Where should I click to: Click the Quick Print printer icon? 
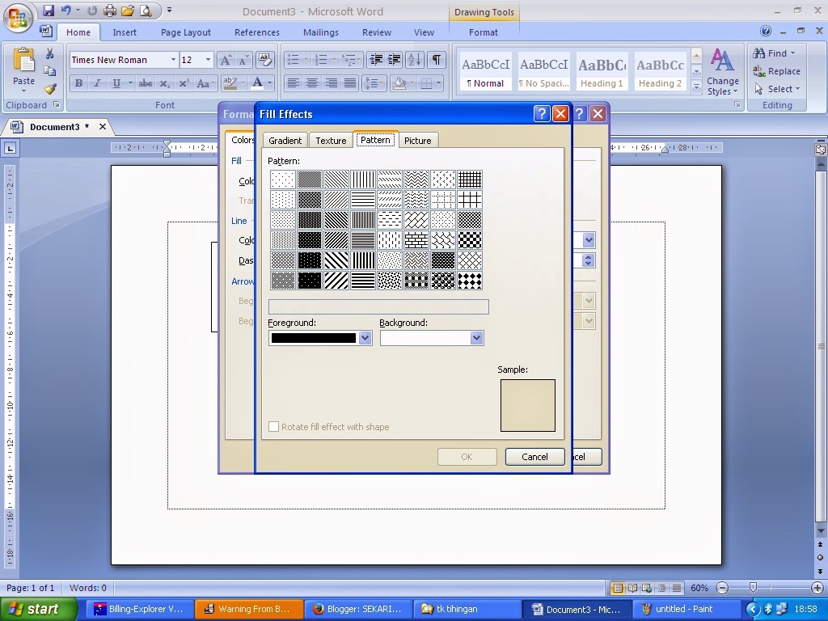click(x=110, y=11)
